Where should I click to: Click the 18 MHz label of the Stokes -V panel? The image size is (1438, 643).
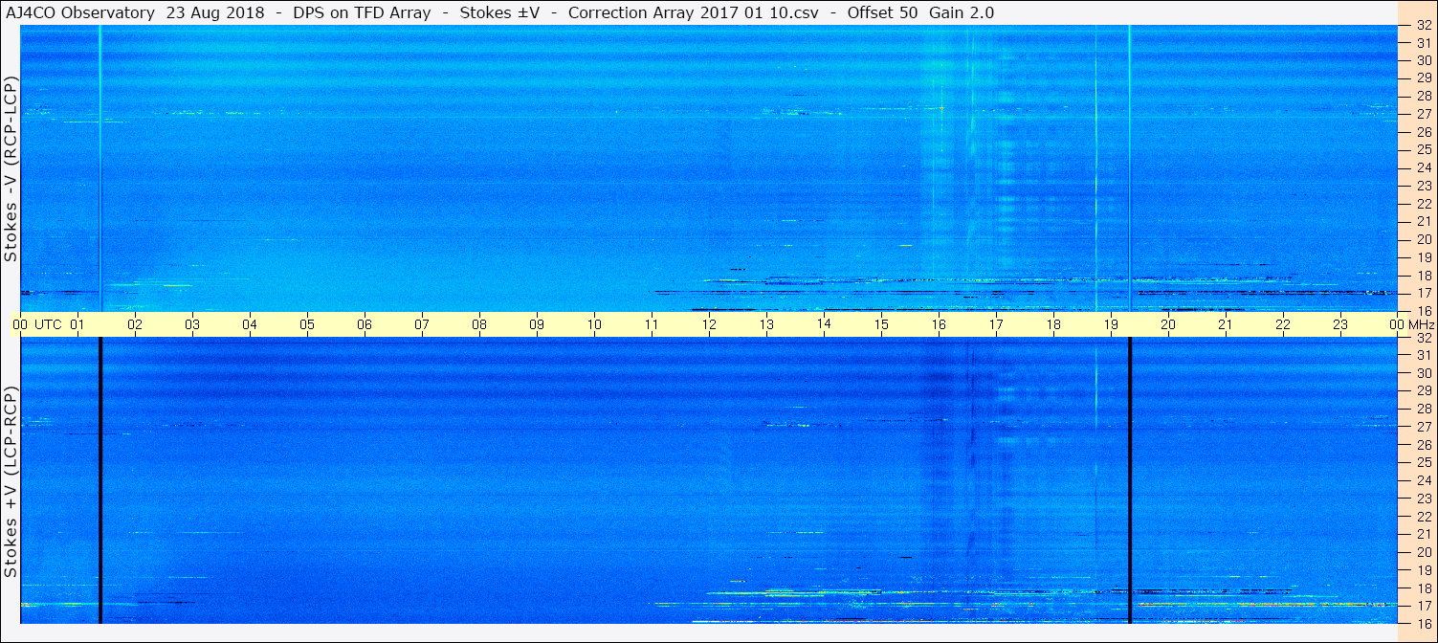coord(1423,275)
